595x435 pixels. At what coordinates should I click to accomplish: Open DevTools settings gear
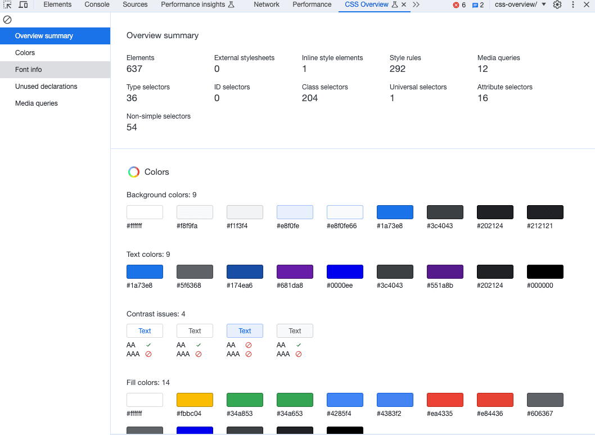pos(557,4)
